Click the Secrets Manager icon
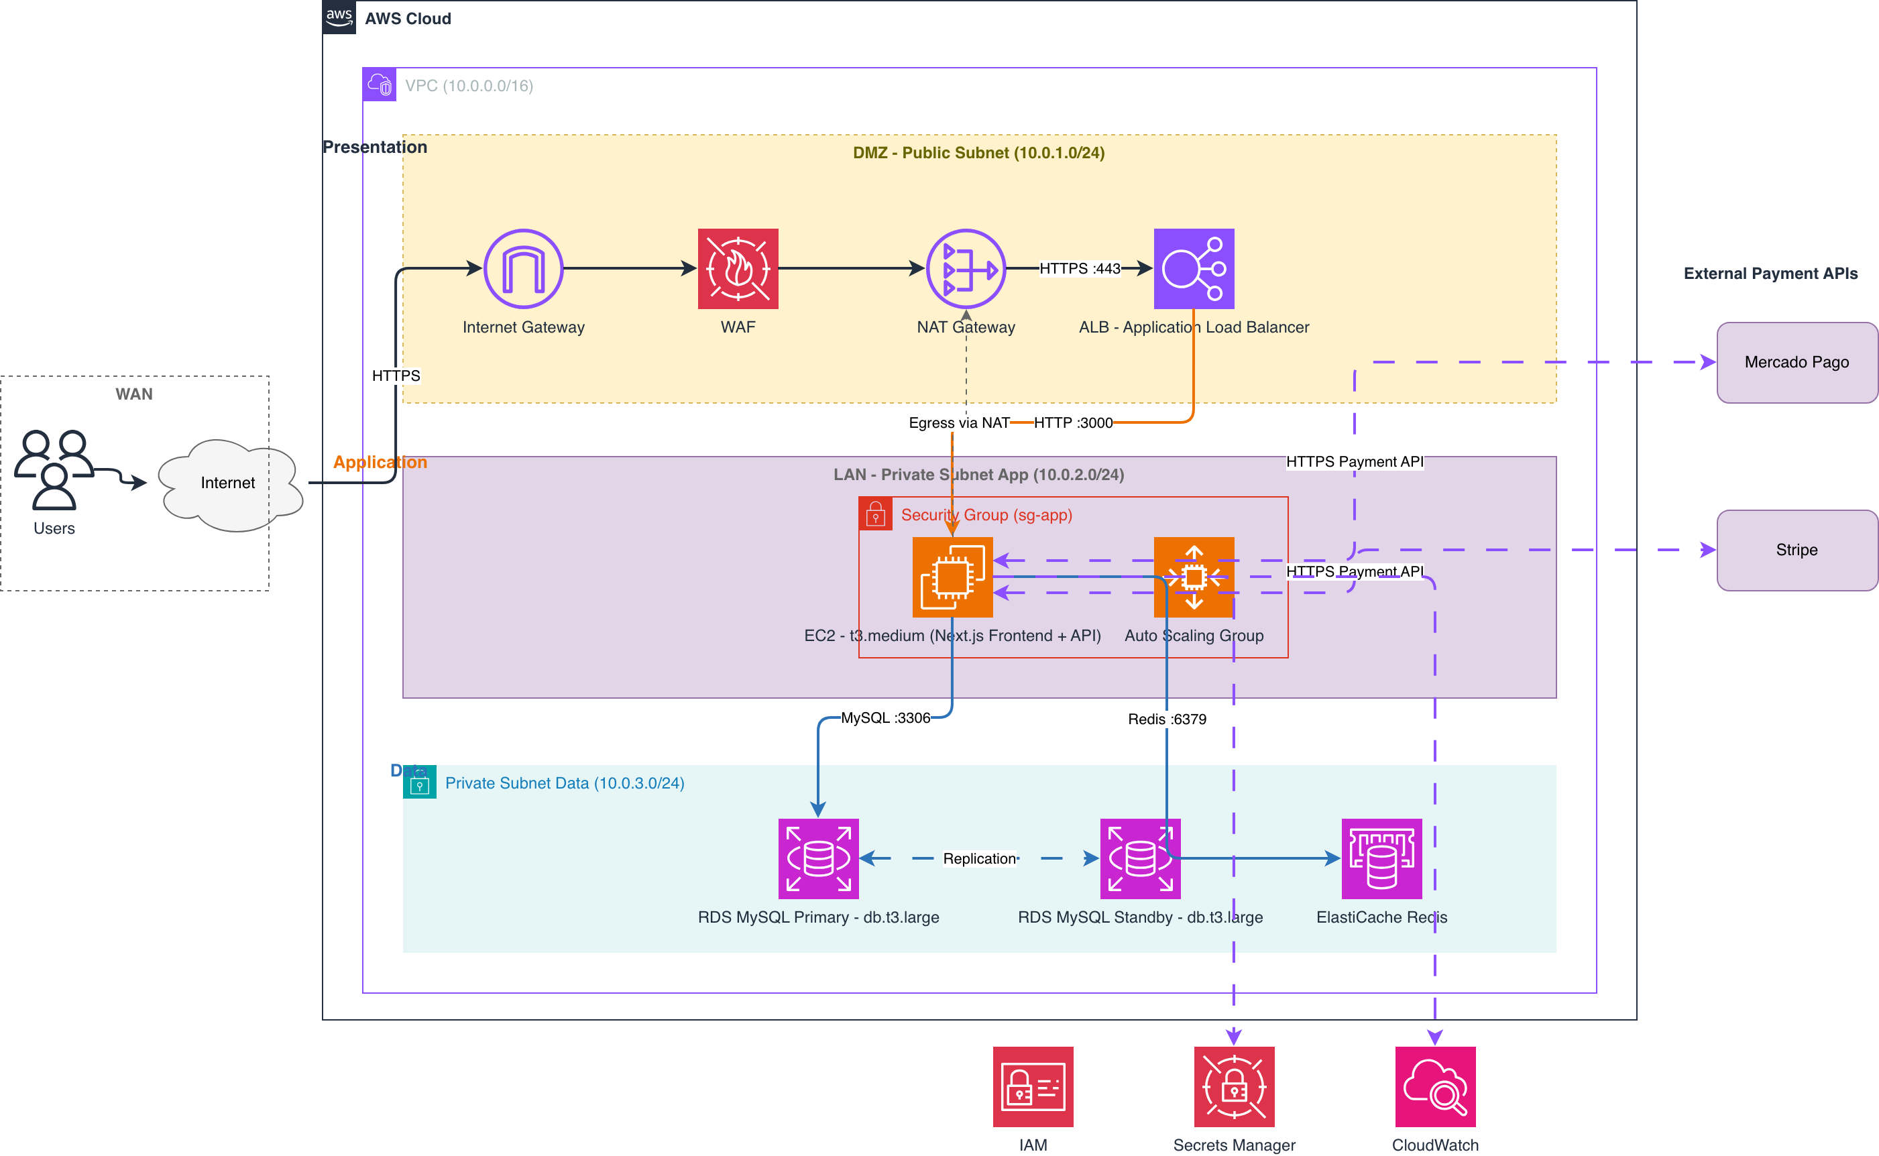 coord(1235,1086)
